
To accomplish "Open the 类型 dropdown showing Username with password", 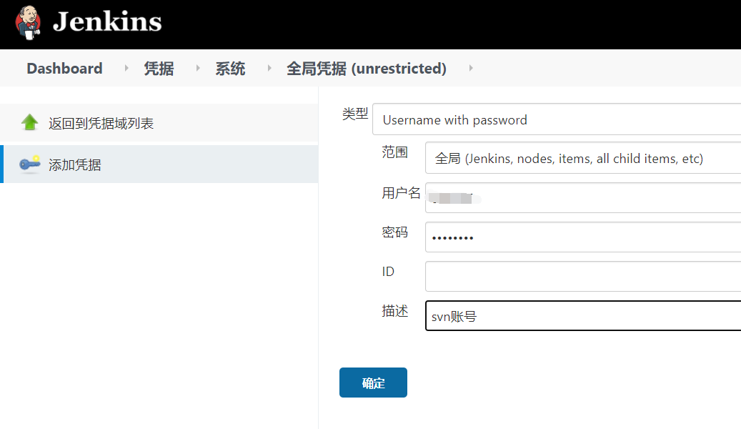I will (x=557, y=119).
